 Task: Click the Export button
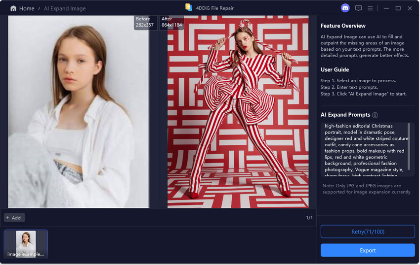368,250
